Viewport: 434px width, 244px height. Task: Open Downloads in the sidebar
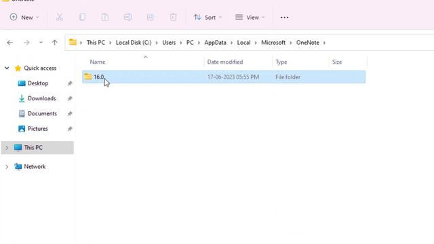tap(42, 98)
